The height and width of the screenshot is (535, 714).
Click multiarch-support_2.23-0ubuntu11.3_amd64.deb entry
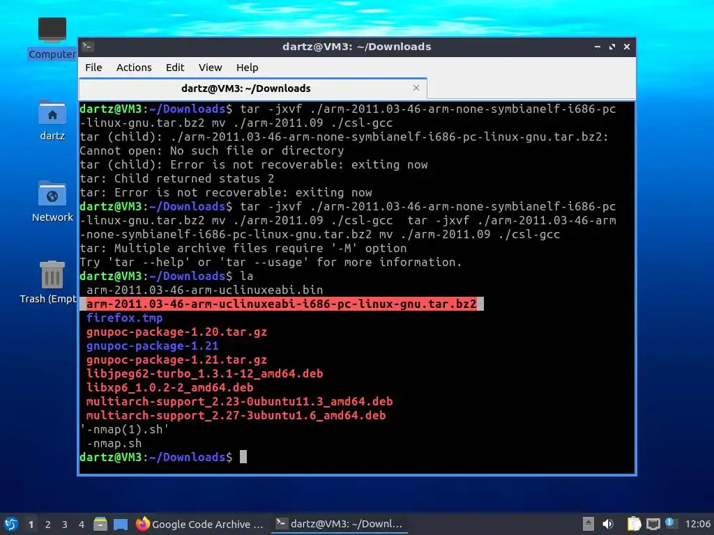click(240, 401)
